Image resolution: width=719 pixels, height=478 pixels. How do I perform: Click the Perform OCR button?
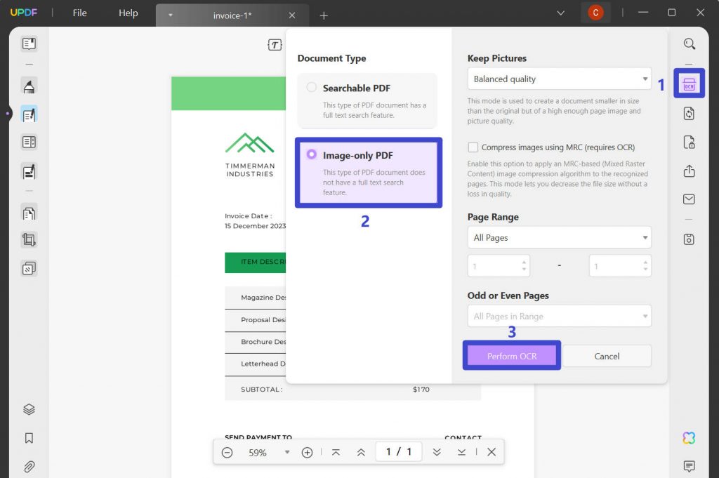pos(511,356)
